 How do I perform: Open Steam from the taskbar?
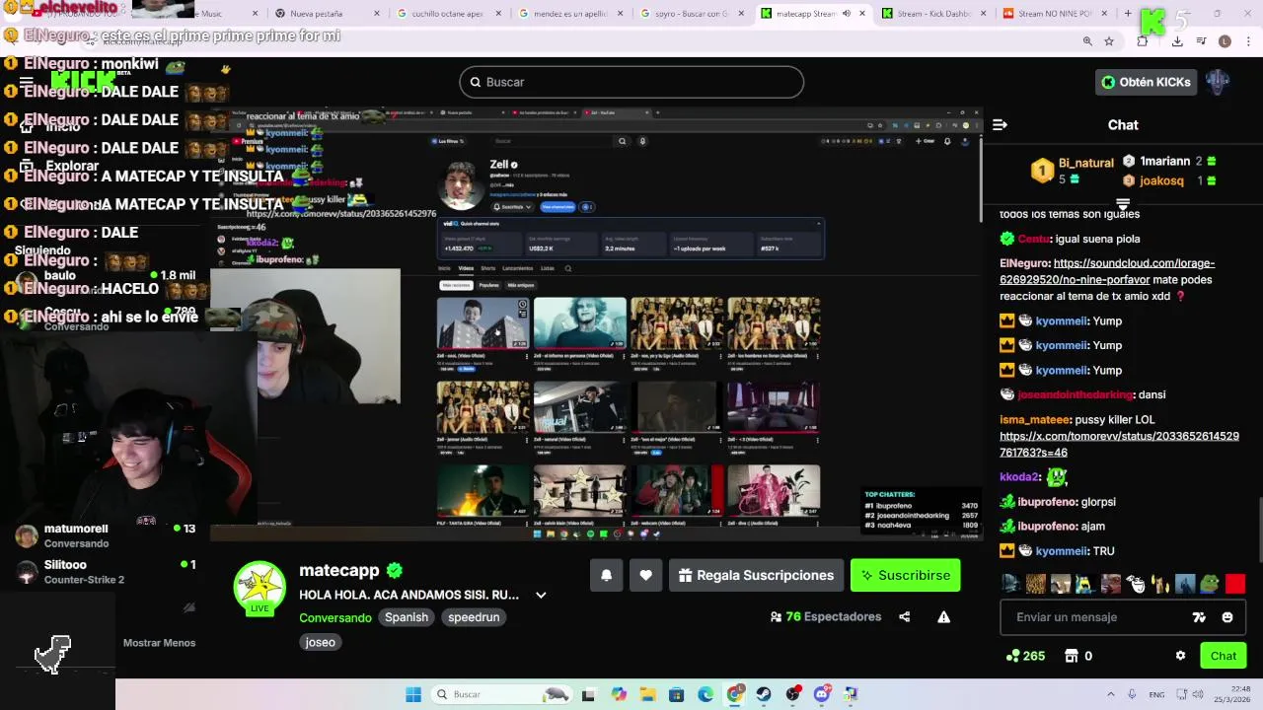(764, 694)
